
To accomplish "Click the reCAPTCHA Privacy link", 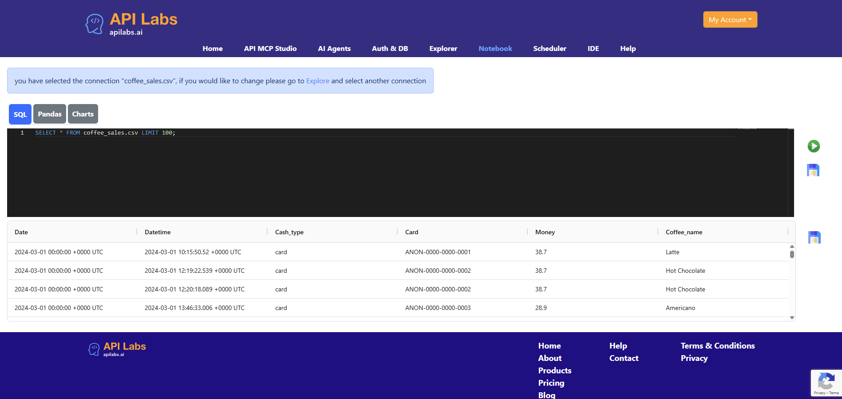I will [x=819, y=393].
